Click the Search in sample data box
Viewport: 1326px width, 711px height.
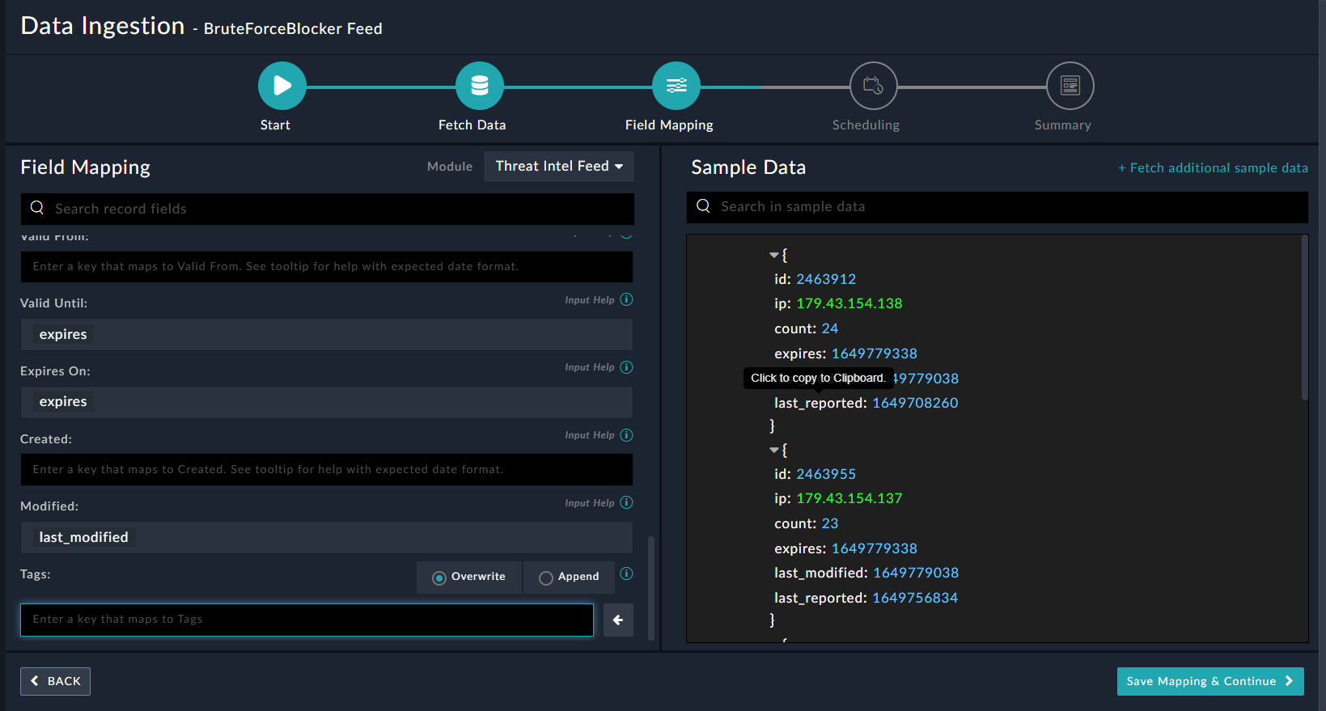click(997, 207)
